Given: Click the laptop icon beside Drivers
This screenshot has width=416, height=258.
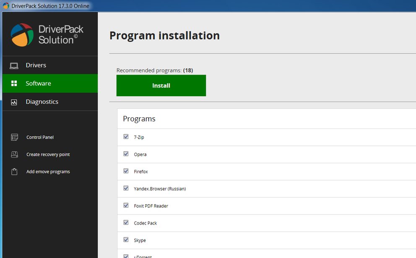Looking at the screenshot, I should point(14,65).
